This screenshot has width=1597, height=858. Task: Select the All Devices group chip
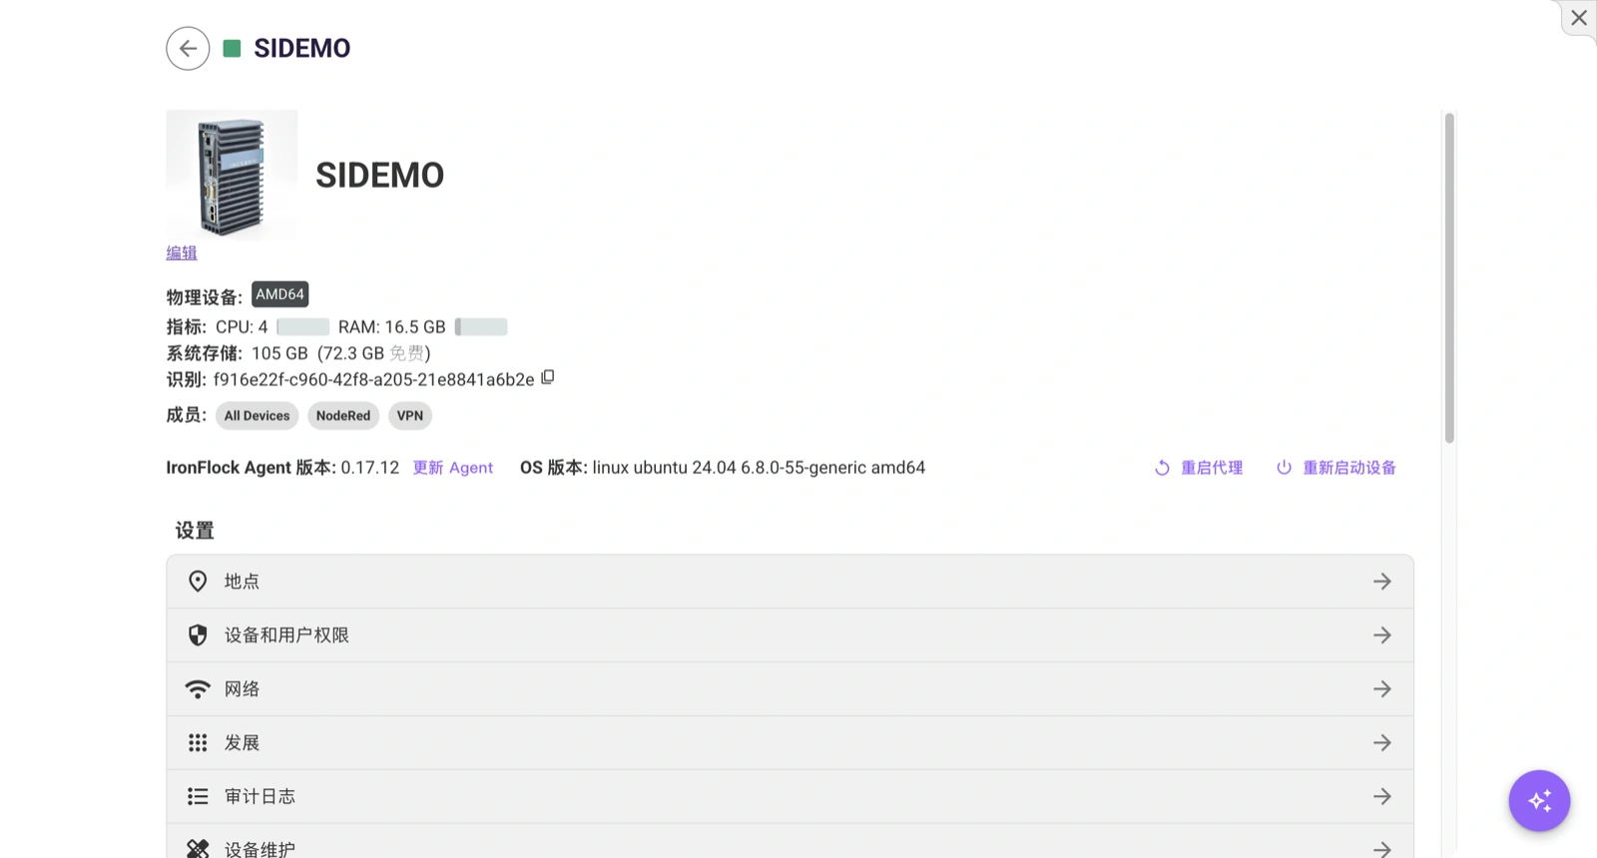pos(257,416)
